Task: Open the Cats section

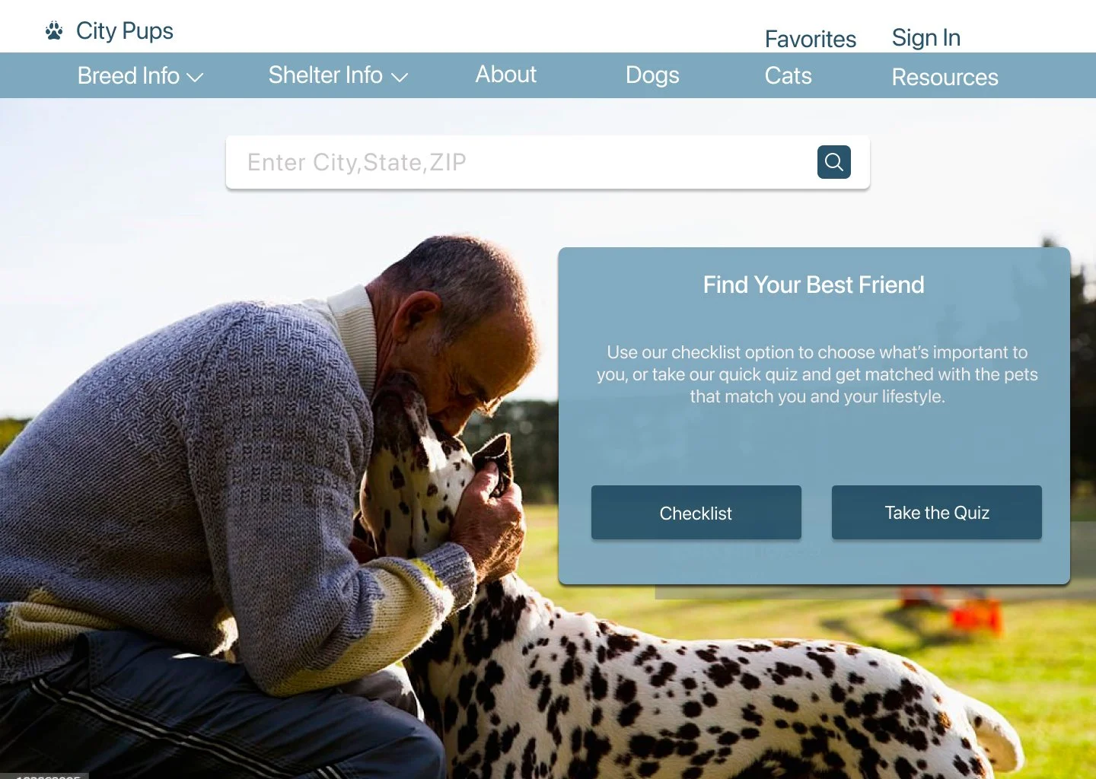Action: pyautogui.click(x=788, y=76)
